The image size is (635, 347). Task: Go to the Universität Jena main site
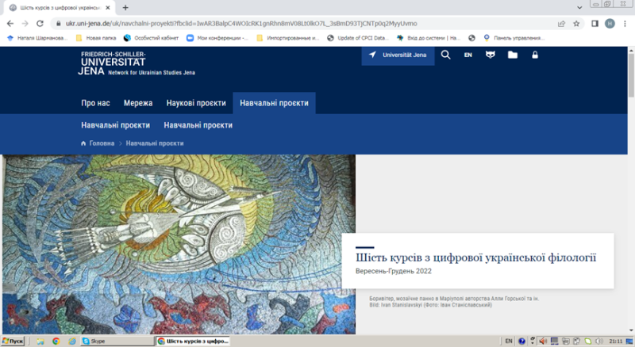[x=398, y=55]
